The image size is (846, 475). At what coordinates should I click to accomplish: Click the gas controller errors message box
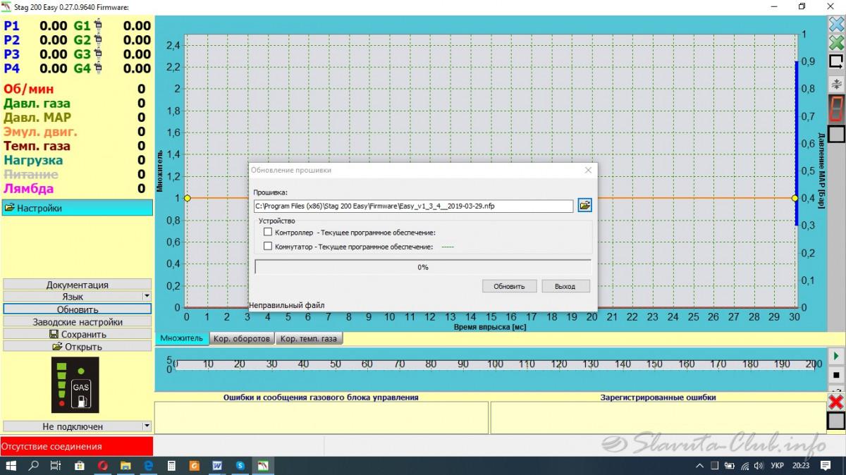pyautogui.click(x=321, y=418)
